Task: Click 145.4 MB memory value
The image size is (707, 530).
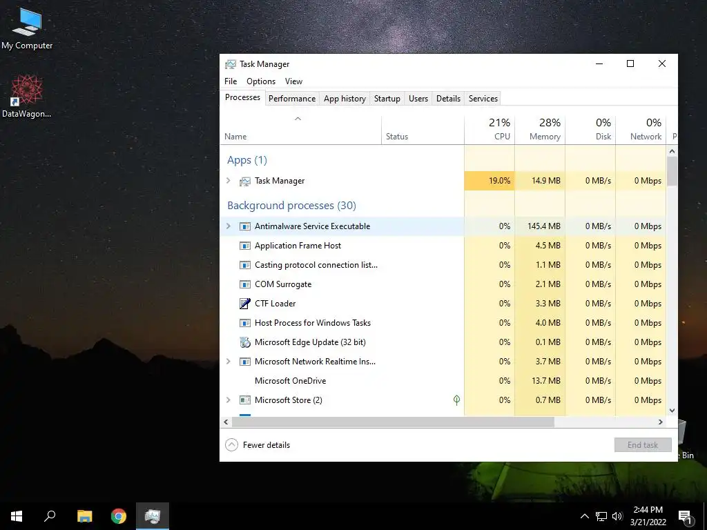Action: (544, 226)
